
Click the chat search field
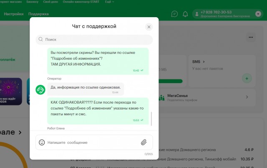point(94,40)
